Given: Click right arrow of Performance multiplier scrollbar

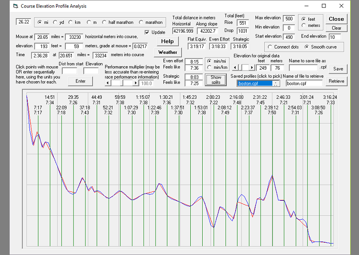Looking at the screenshot, I should click(136, 83).
